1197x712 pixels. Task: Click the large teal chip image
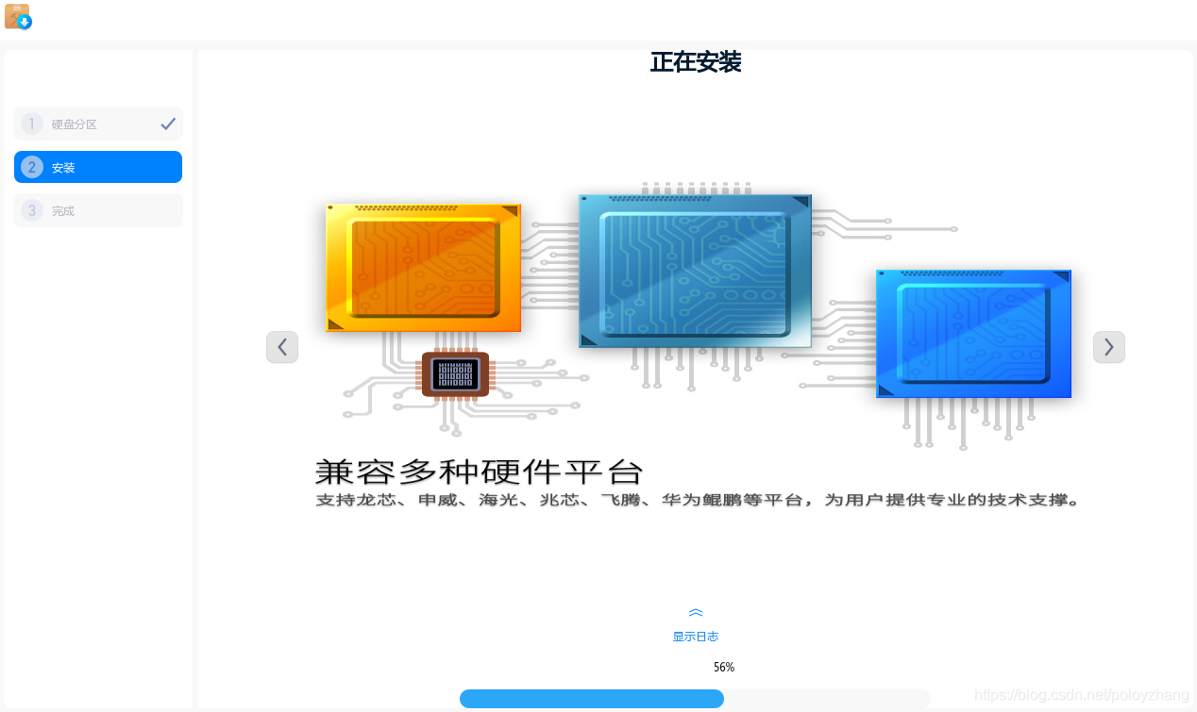[x=696, y=272]
